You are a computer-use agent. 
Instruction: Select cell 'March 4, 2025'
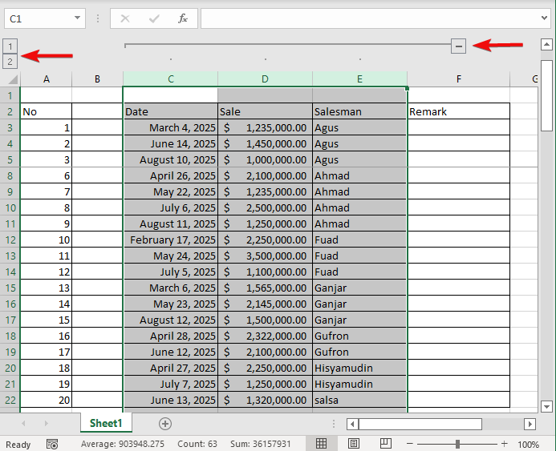[x=171, y=128]
